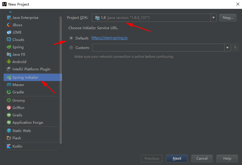Click the Flash folder icon
The width and height of the screenshot is (242, 165).
coord(9,138)
